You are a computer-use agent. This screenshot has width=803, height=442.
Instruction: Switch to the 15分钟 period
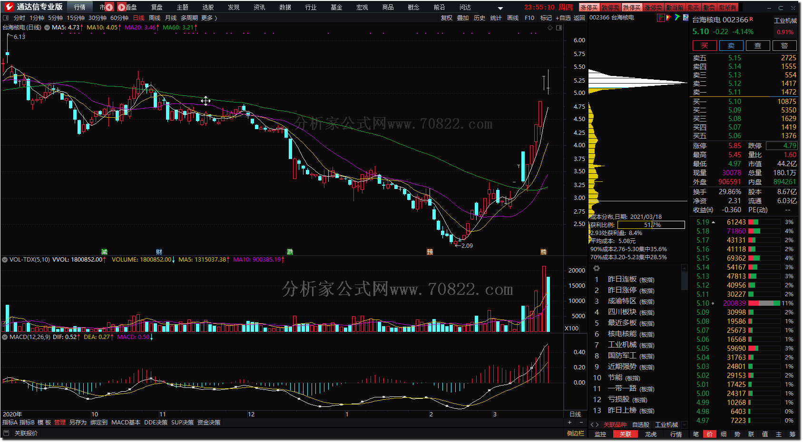(76, 18)
